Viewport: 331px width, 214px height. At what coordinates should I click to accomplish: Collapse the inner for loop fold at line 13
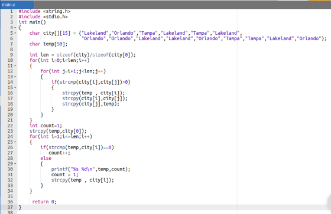pyautogui.click(x=15, y=77)
